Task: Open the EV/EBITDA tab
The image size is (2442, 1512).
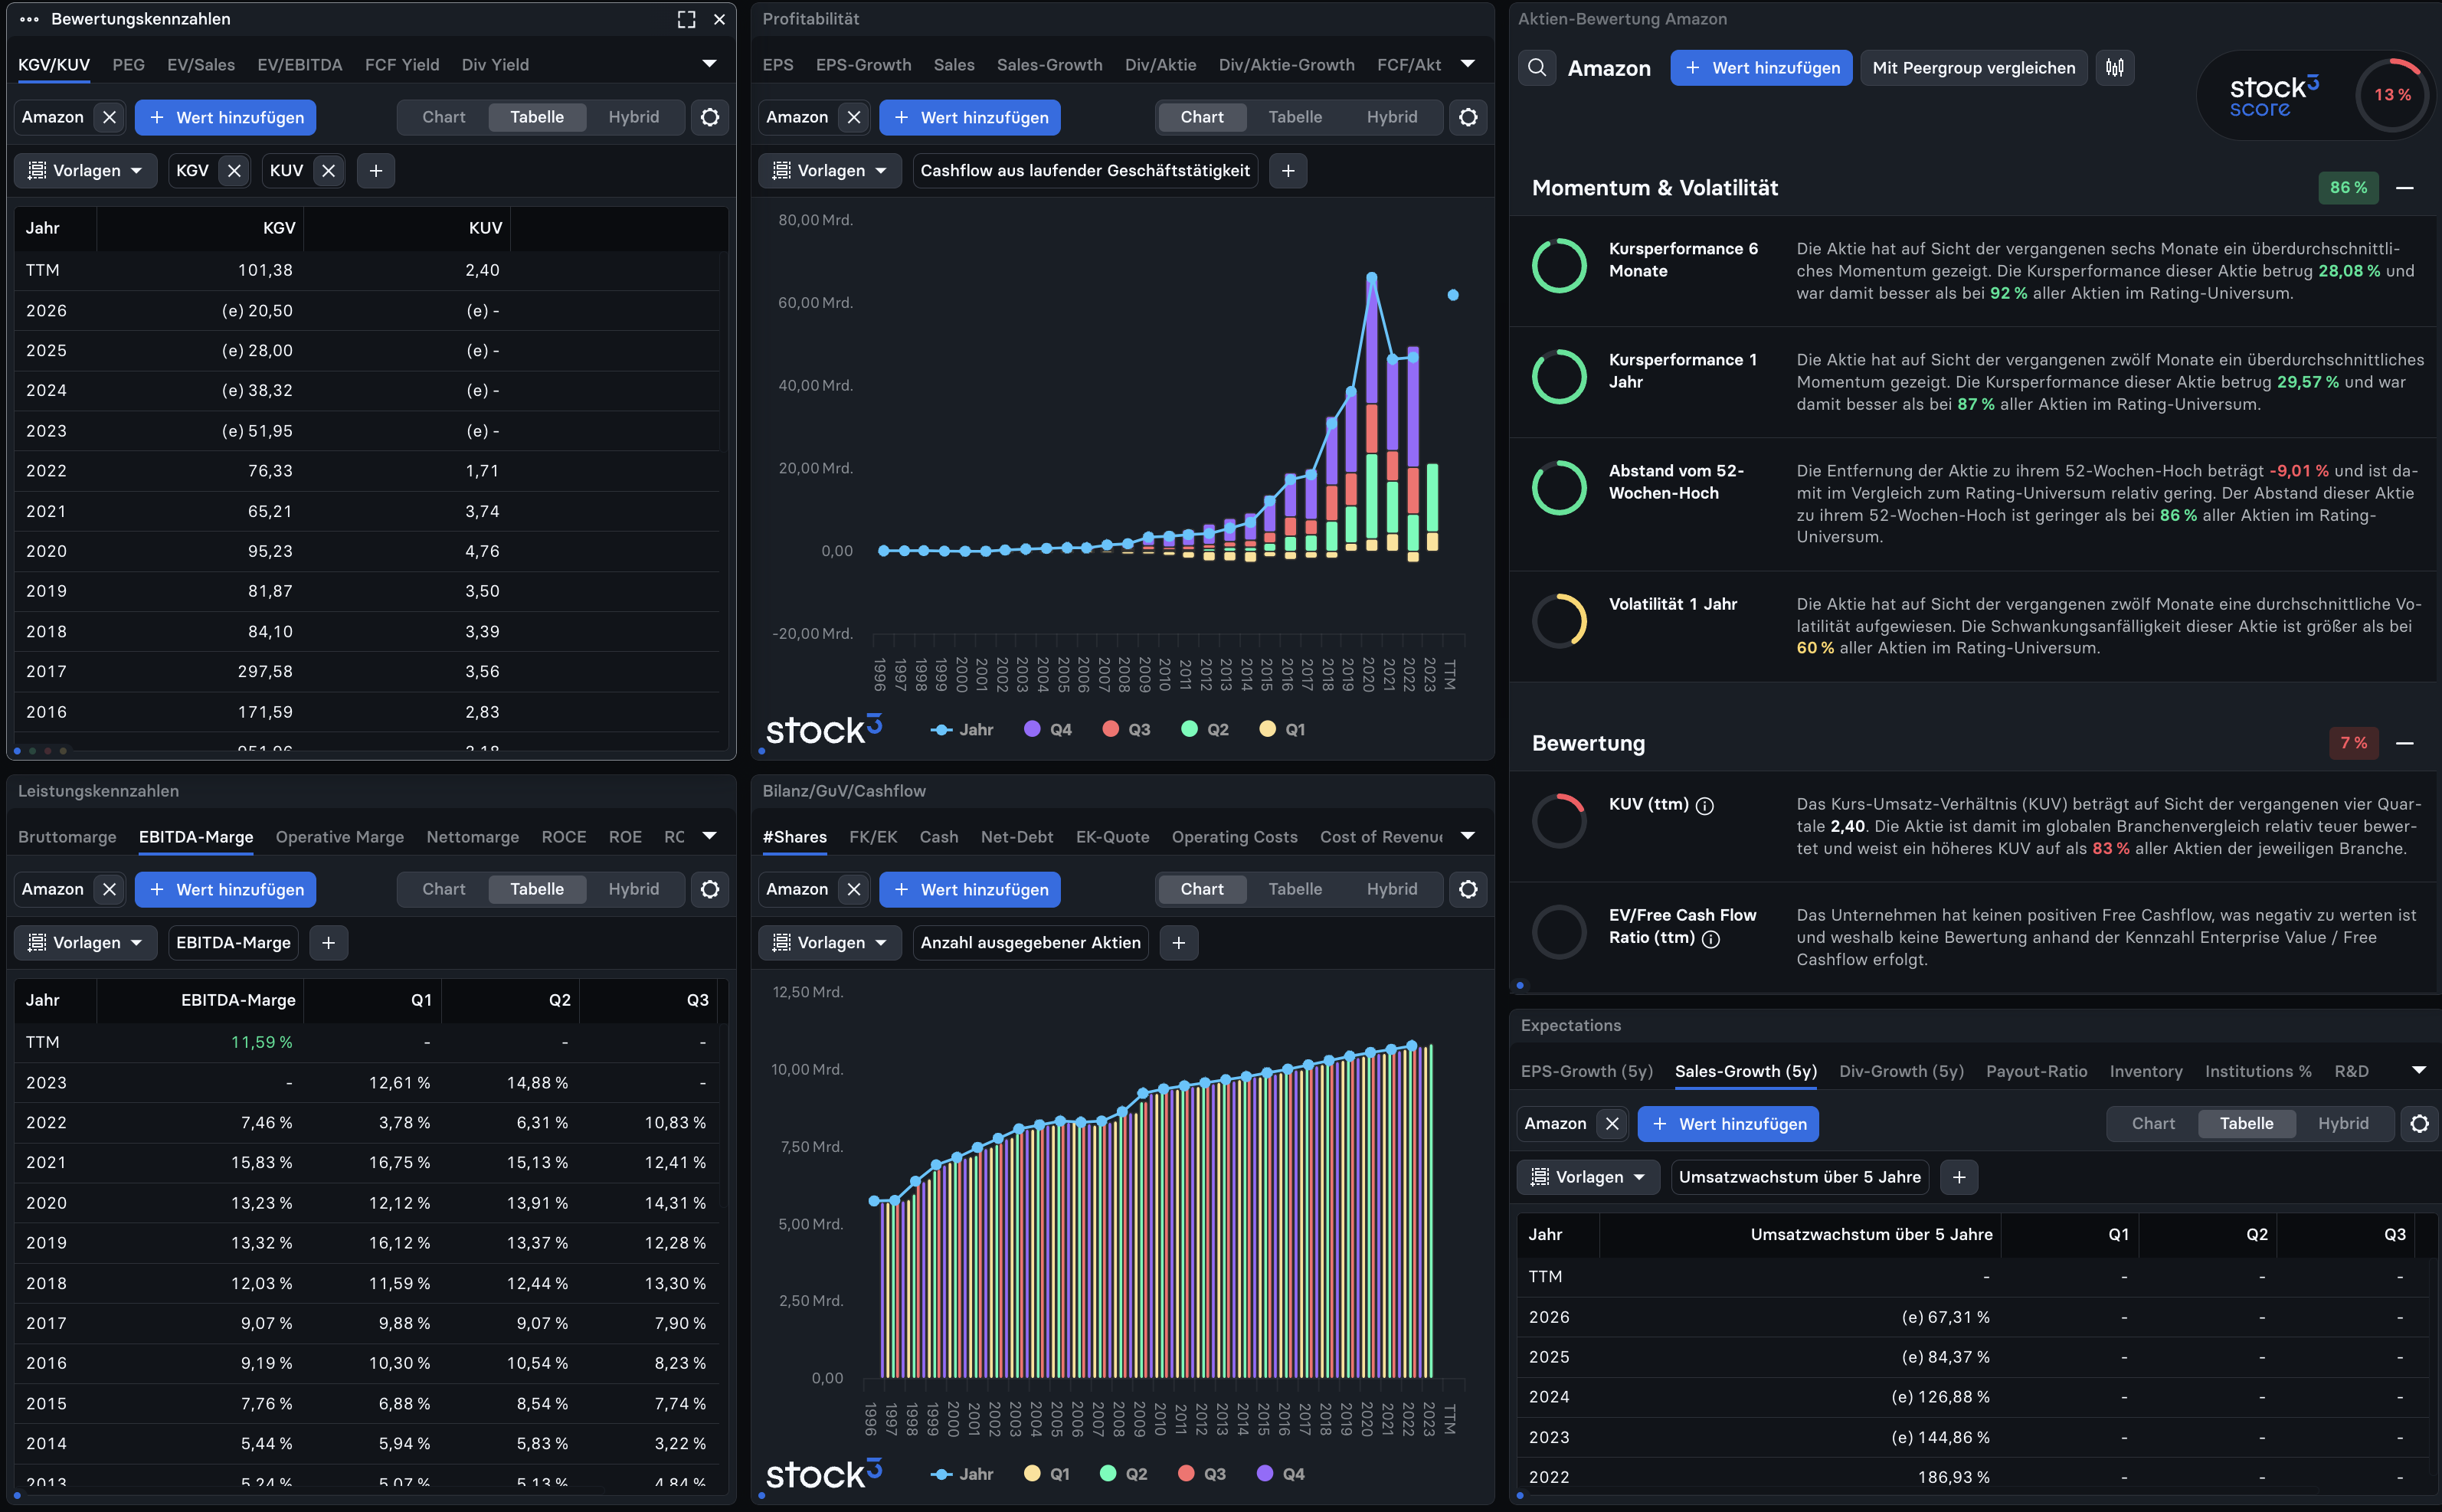Action: (300, 65)
